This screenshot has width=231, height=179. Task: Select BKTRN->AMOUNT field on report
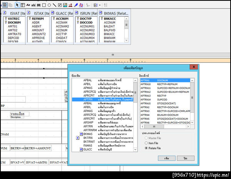point(38,148)
